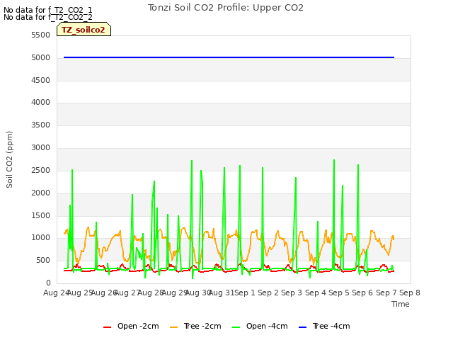Click the Sep 7 date tick label
The width and height of the screenshot is (453, 340).
point(386,293)
